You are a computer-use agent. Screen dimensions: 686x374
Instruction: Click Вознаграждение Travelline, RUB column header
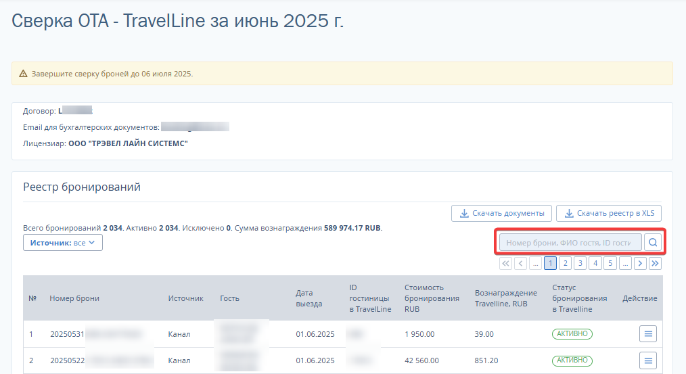click(x=506, y=298)
